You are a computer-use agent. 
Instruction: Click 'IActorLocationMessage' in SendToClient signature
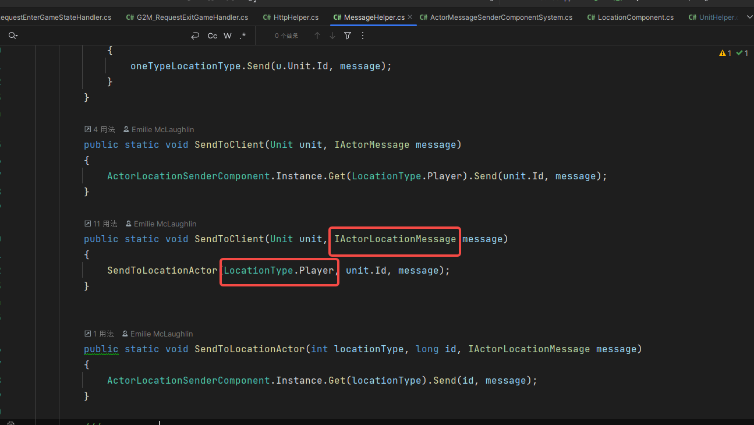395,239
